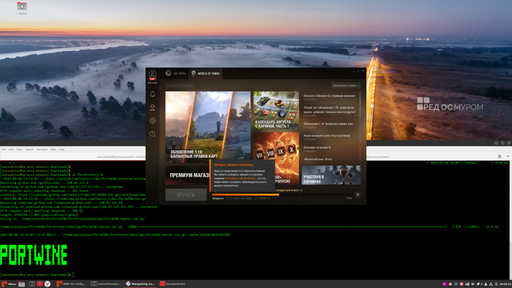Viewport: 512px width, 288px height.
Task: Switch to the 'Все игры' tab
Action: point(175,73)
